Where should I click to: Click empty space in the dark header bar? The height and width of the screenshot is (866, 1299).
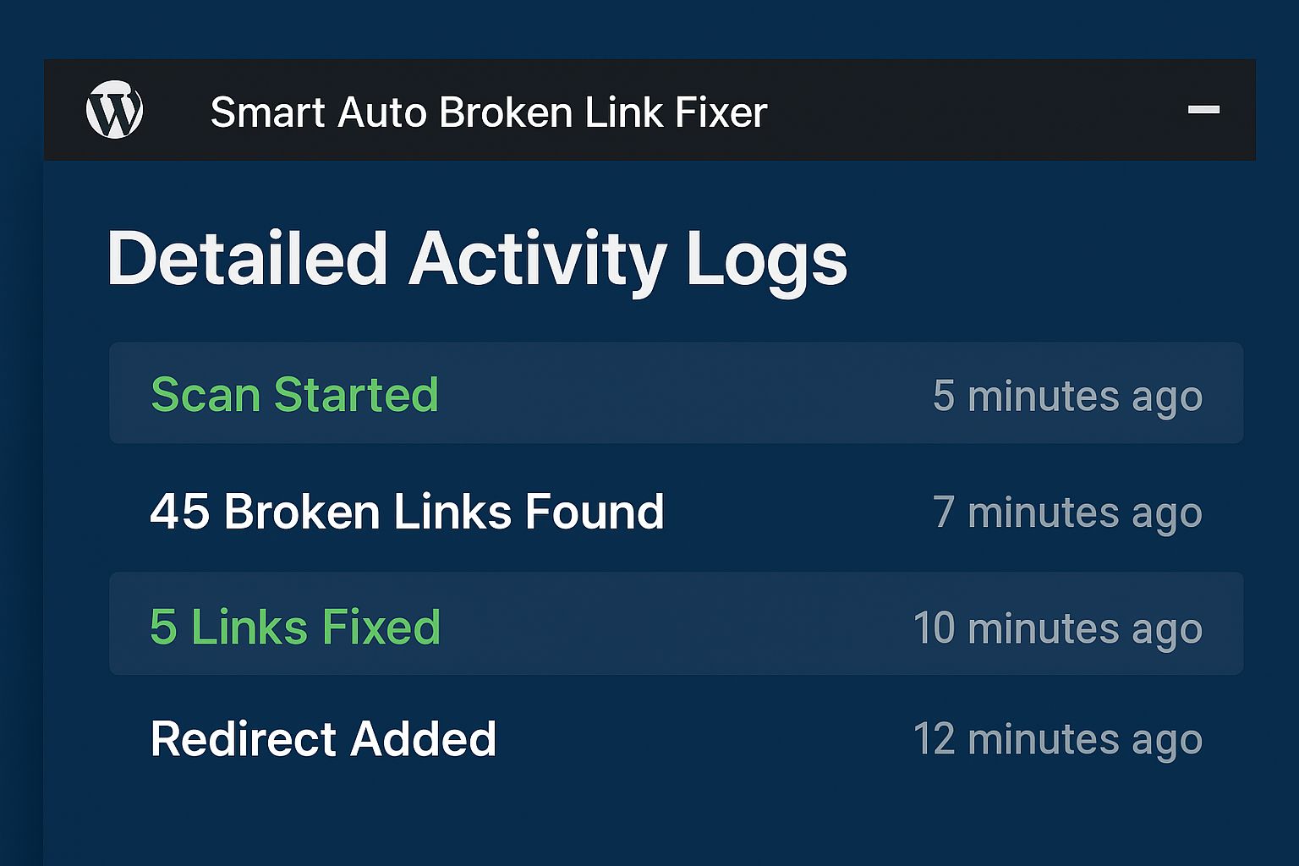pos(973,110)
